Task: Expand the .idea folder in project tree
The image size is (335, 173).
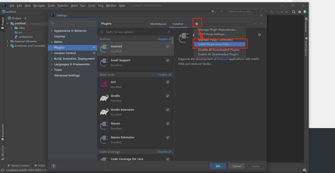Action: pos(11,28)
